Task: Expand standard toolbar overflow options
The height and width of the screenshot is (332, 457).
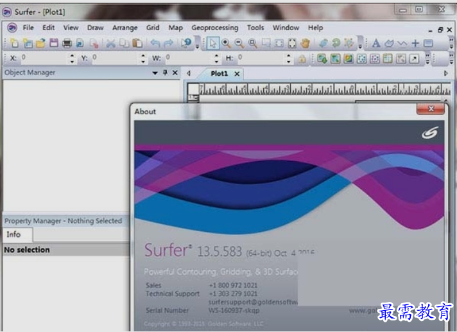Action: coord(197,43)
